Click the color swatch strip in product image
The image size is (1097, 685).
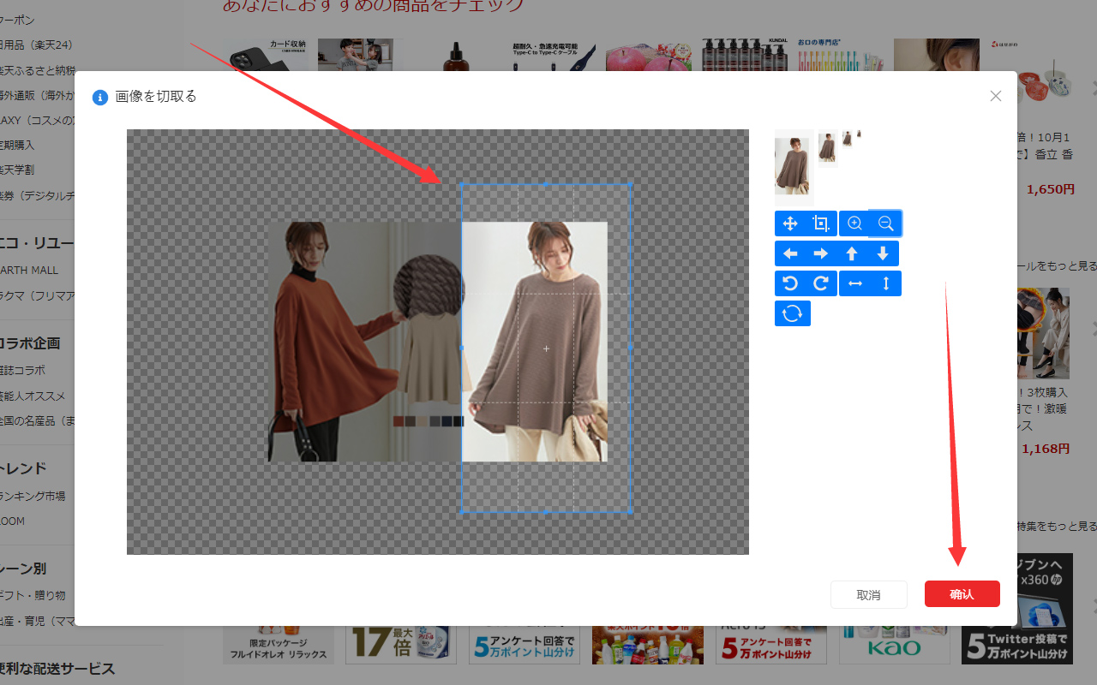(x=428, y=421)
